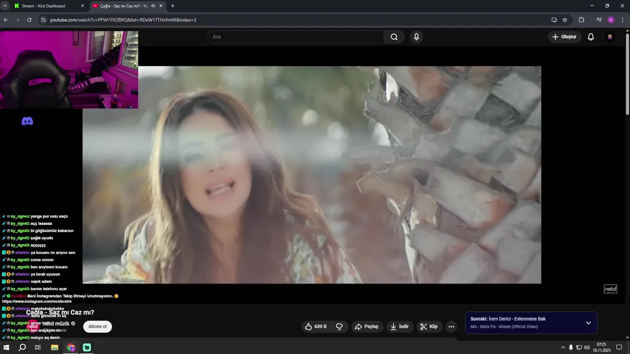The height and width of the screenshot is (354, 630).
Task: Open the Windows Start menu
Action: [x=6, y=347]
